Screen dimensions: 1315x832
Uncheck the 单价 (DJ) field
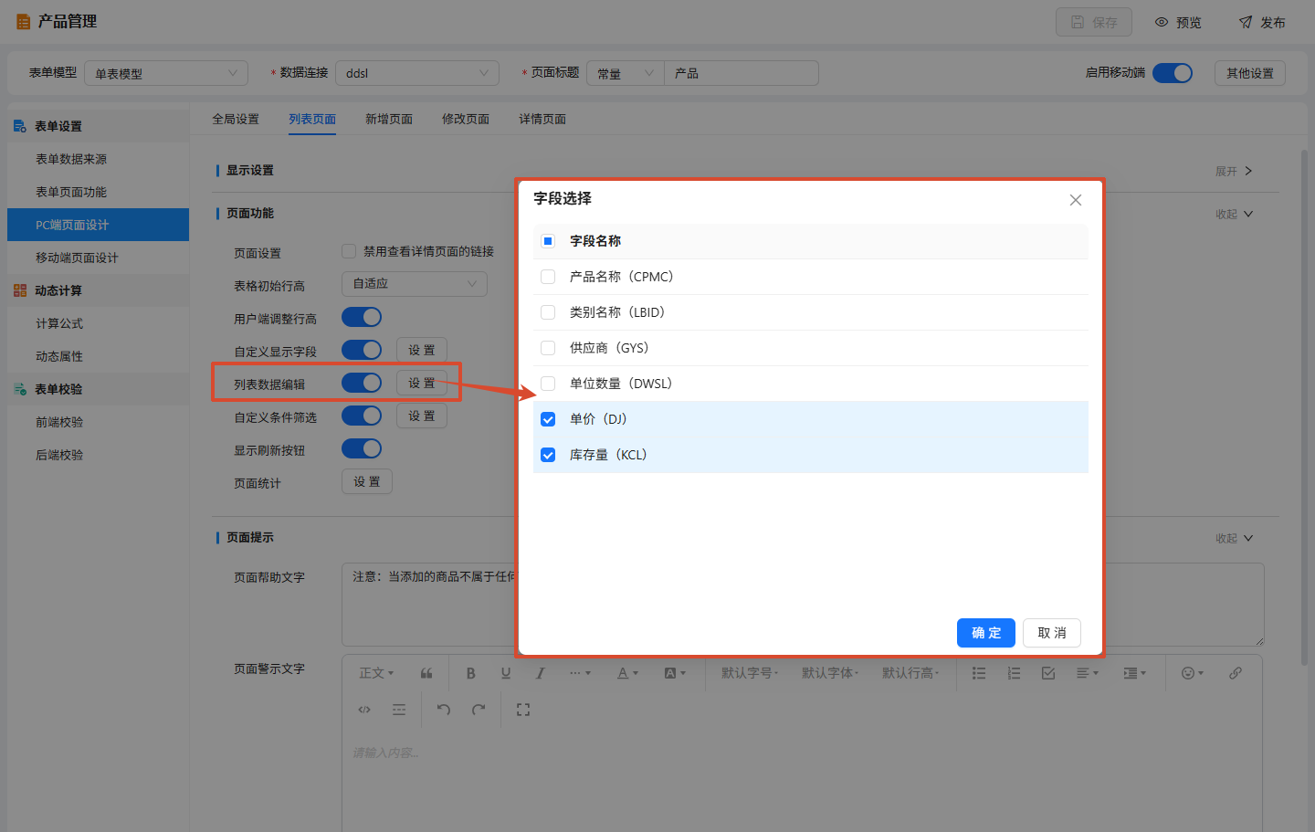point(548,419)
